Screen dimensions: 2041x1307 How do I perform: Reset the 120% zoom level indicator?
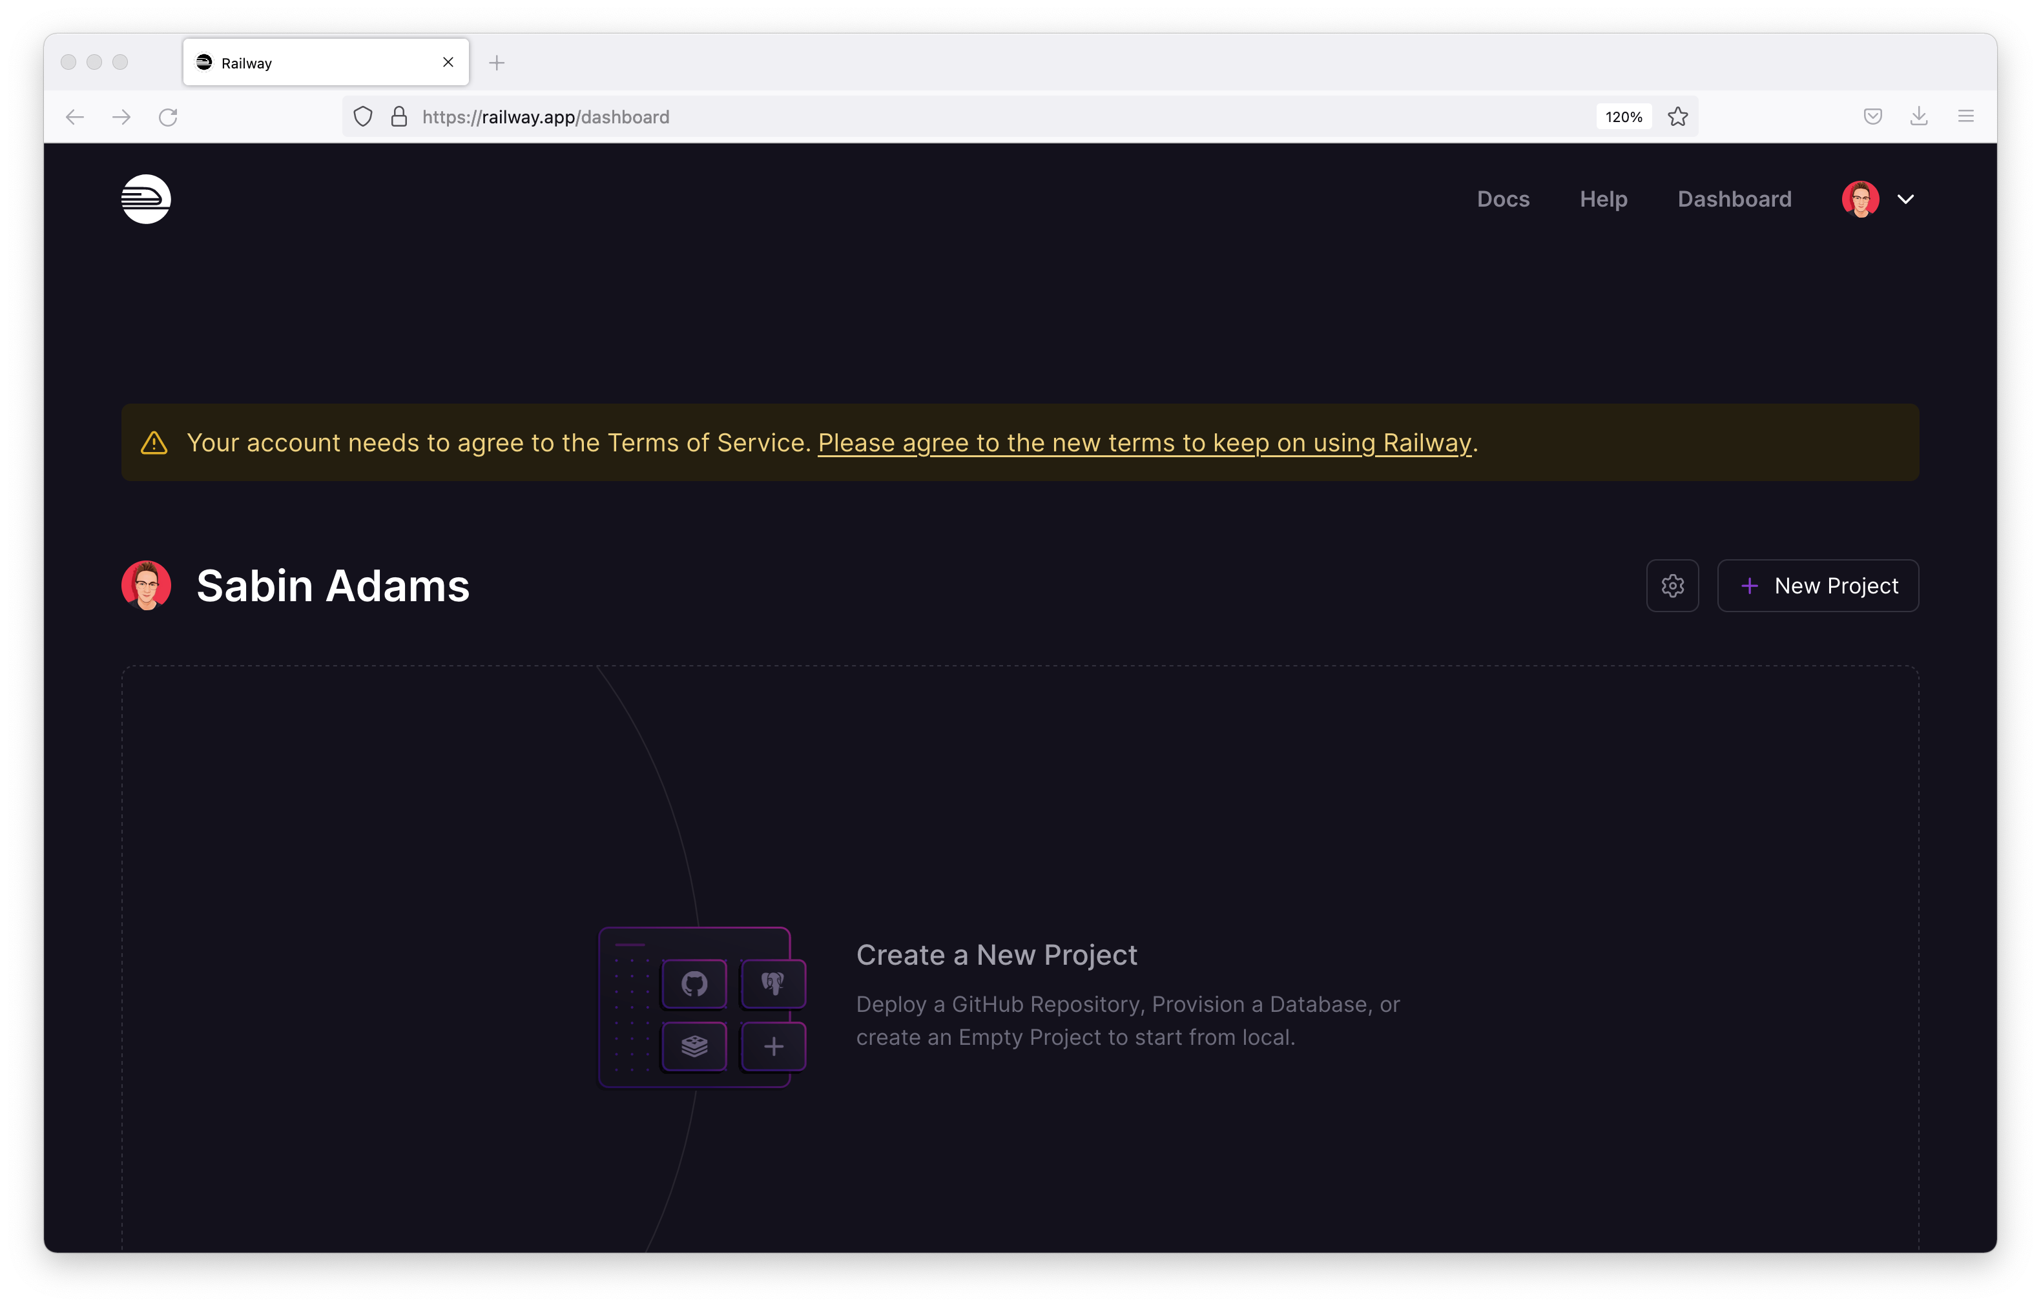tap(1622, 117)
